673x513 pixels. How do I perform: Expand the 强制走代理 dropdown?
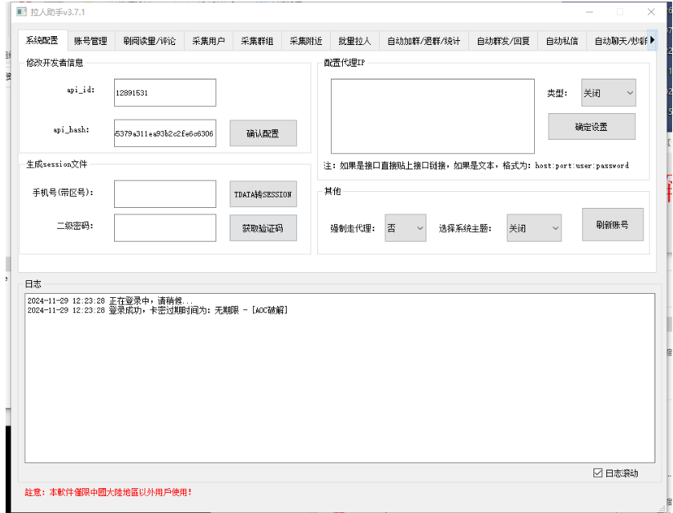coord(405,228)
